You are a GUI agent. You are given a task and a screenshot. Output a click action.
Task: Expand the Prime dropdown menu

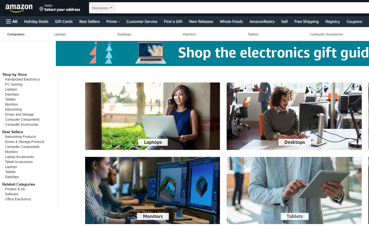pos(113,21)
